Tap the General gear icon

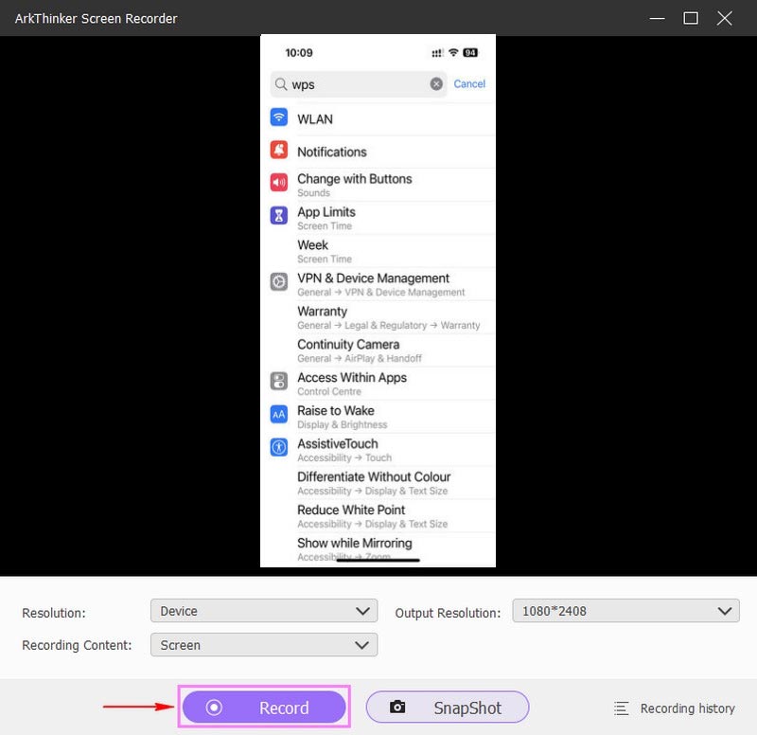point(279,281)
